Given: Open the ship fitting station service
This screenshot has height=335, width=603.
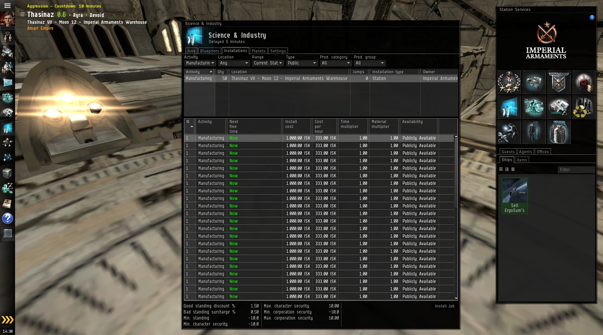Looking at the screenshot, I should 534,82.
